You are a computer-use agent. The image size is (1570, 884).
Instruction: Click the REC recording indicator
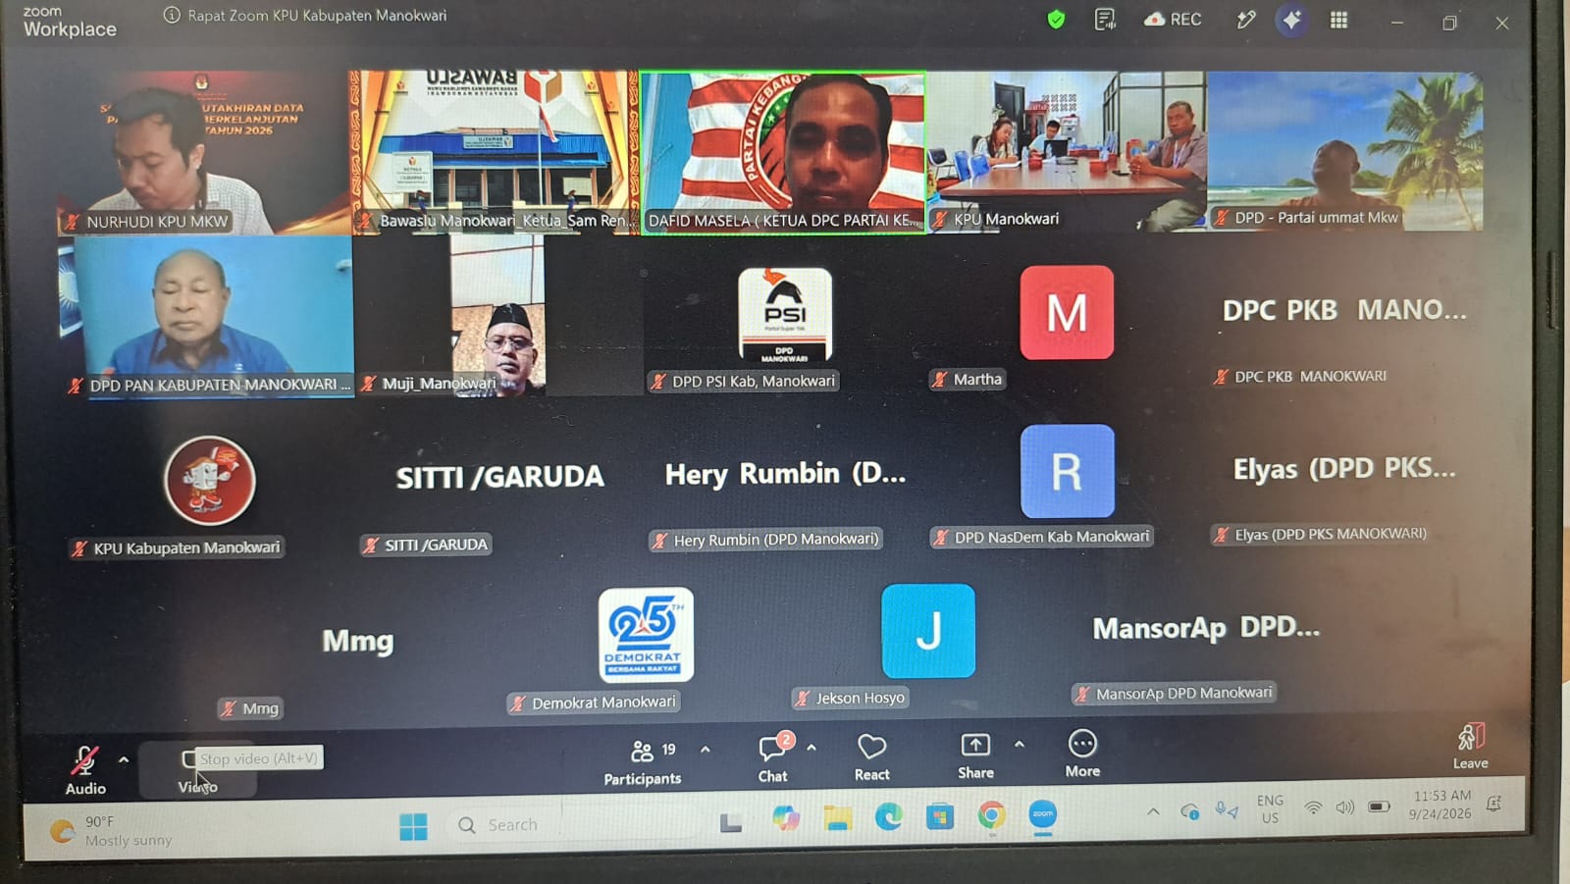[x=1173, y=20]
